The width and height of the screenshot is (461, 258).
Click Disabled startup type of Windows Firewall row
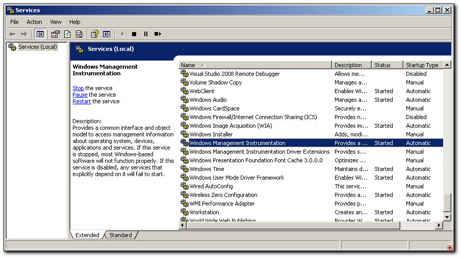tap(416, 117)
